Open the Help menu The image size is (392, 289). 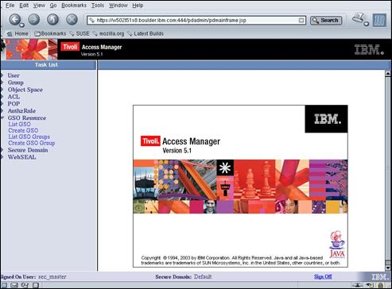(138, 6)
